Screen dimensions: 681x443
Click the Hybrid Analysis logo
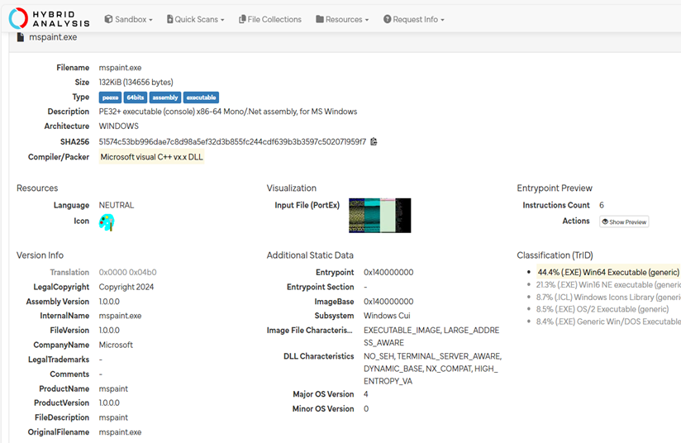(x=49, y=19)
